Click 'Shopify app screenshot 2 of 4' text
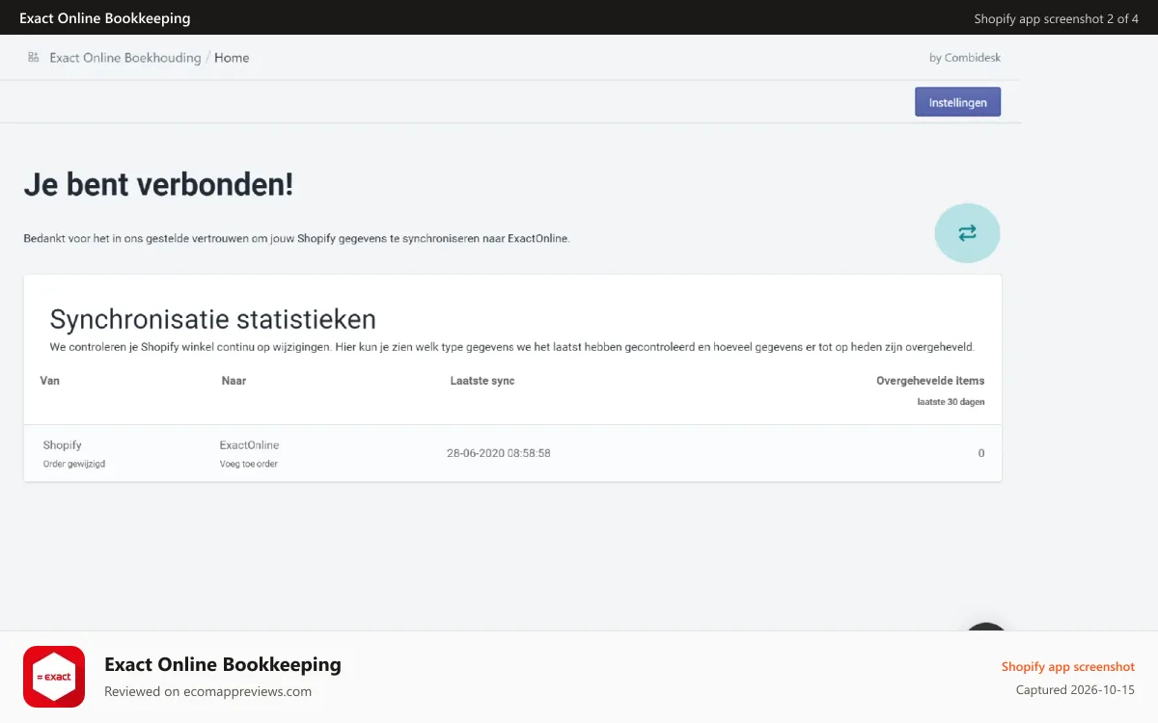 coord(1056,18)
